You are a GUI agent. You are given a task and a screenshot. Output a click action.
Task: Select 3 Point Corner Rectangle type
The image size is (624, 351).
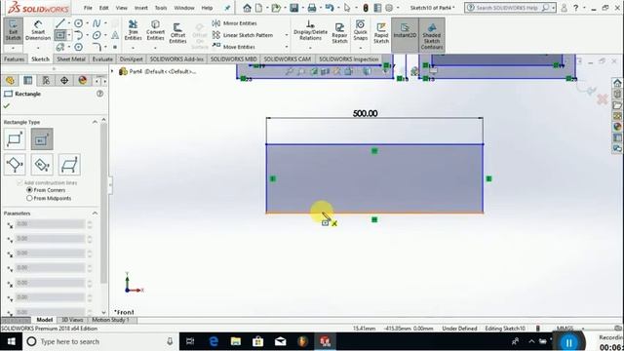15,165
